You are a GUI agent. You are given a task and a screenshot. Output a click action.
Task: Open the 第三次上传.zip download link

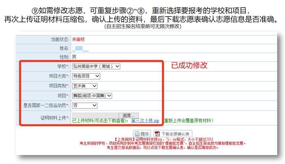click(x=145, y=121)
